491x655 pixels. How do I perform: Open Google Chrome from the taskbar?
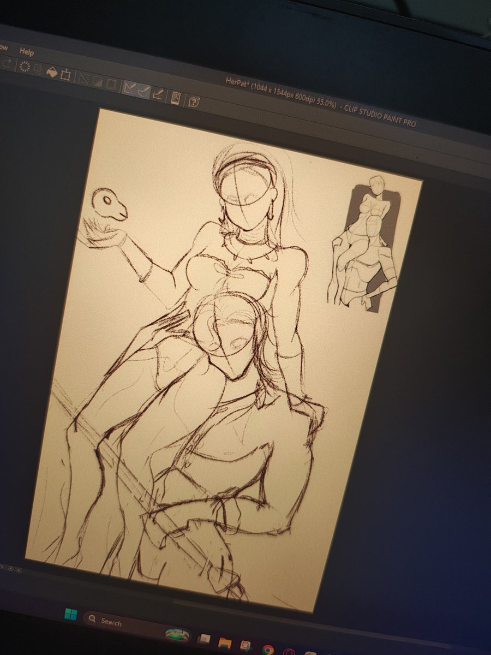267,650
